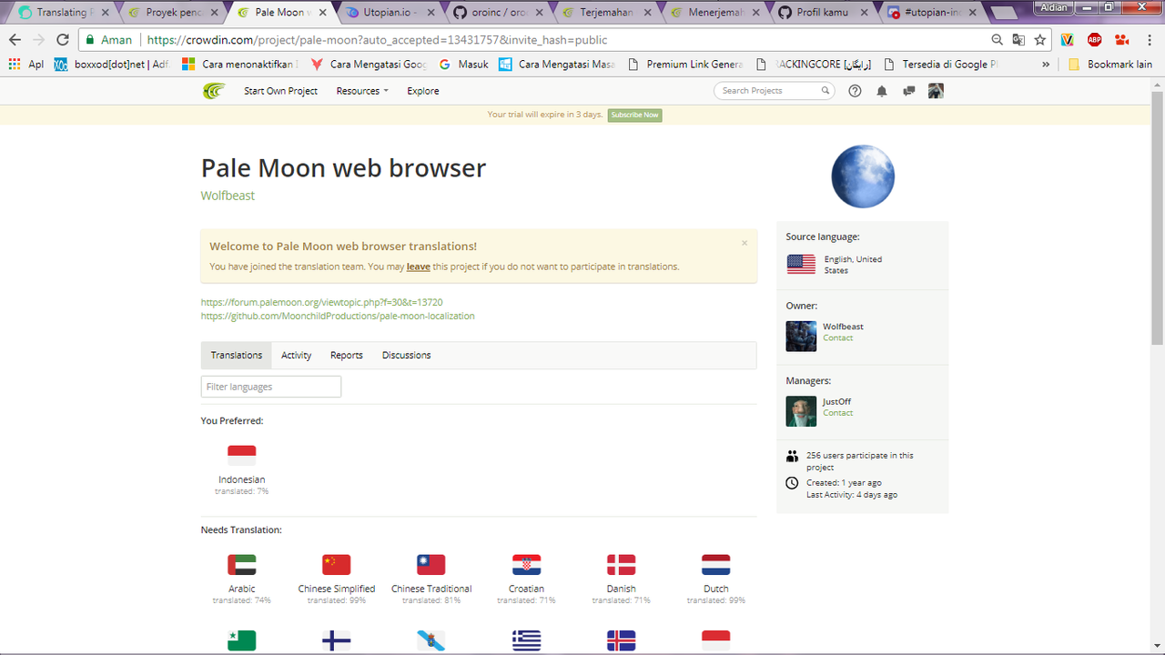Click Contact link under Wolfbeast
The image size is (1165, 655).
point(838,338)
